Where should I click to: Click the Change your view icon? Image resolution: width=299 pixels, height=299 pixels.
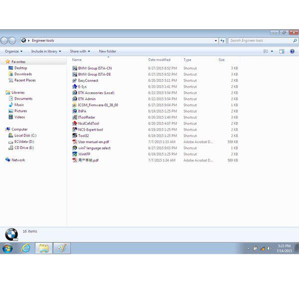tap(266, 51)
